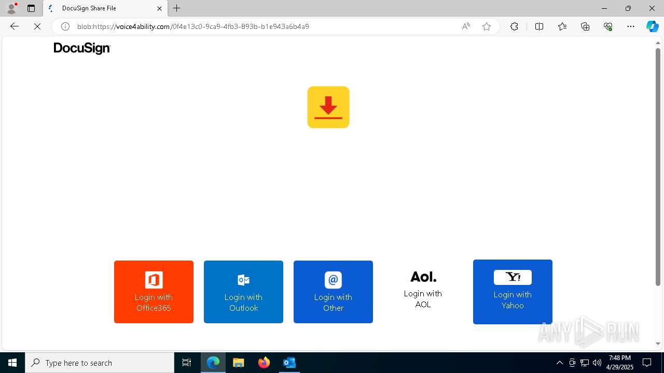
Task: Open the browser profile avatar
Action: 11,8
